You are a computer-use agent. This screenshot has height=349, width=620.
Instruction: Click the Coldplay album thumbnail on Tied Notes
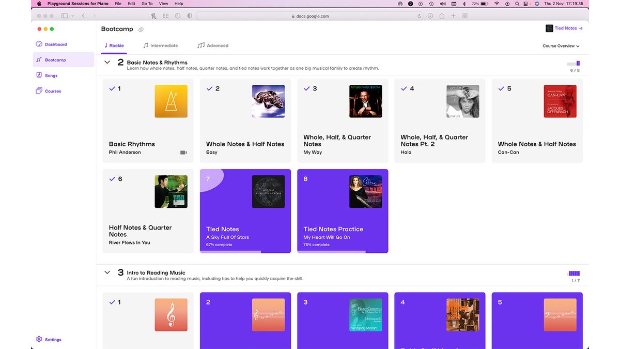(269, 192)
